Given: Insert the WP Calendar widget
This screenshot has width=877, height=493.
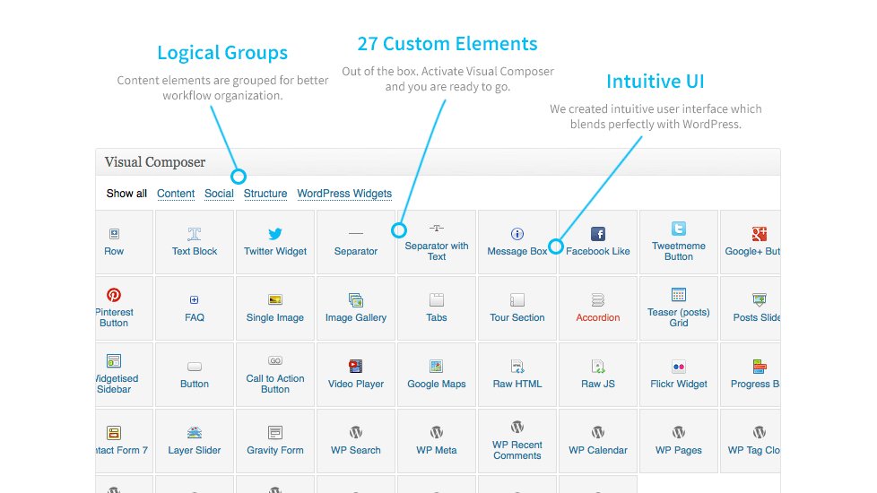Looking at the screenshot, I should click(598, 441).
